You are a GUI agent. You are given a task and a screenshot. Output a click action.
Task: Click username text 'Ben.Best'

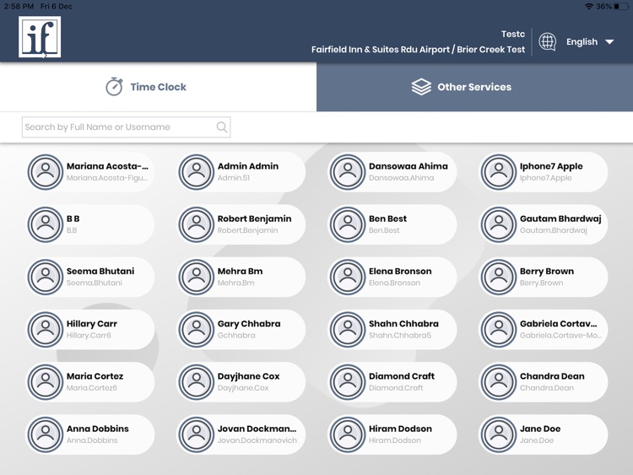click(x=384, y=230)
